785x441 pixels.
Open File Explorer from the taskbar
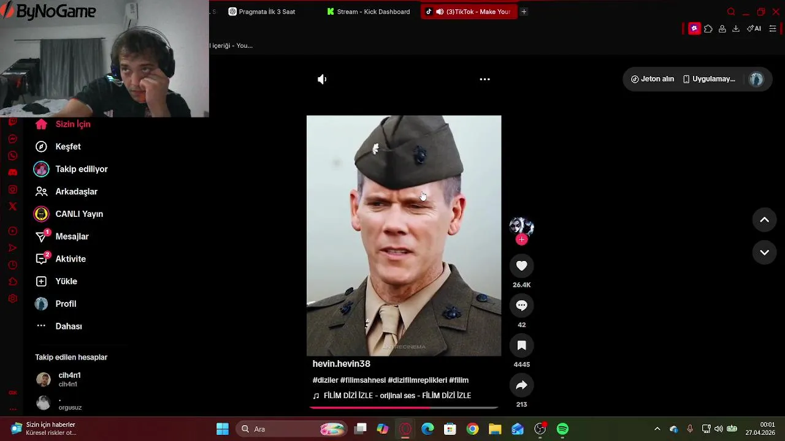click(495, 429)
